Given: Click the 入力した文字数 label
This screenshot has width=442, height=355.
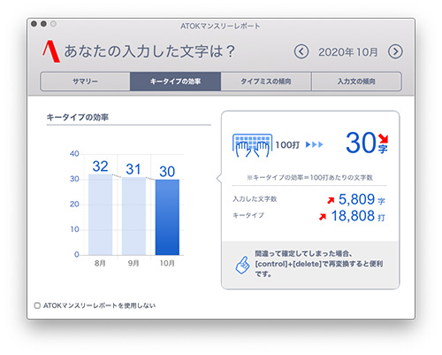Looking at the screenshot, I should pyautogui.click(x=255, y=199).
